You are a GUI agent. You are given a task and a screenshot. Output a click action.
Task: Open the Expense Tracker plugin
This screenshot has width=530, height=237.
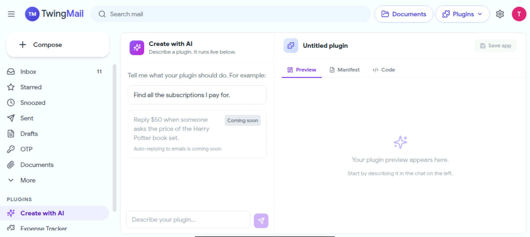[54, 228]
